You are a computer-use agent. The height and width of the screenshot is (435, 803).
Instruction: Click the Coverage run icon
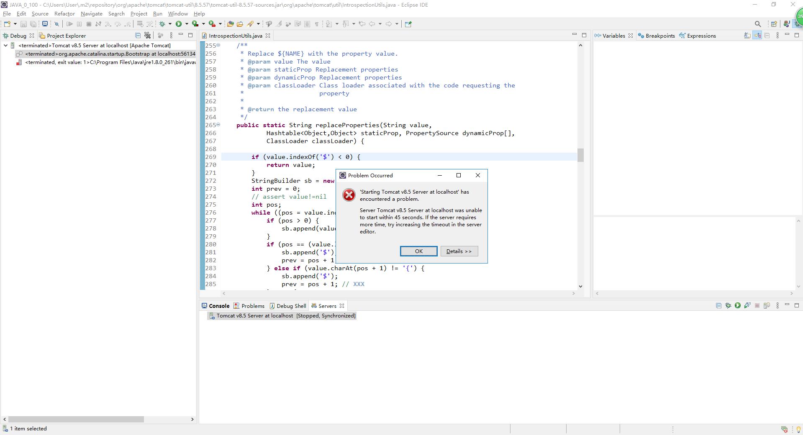[x=195, y=24]
